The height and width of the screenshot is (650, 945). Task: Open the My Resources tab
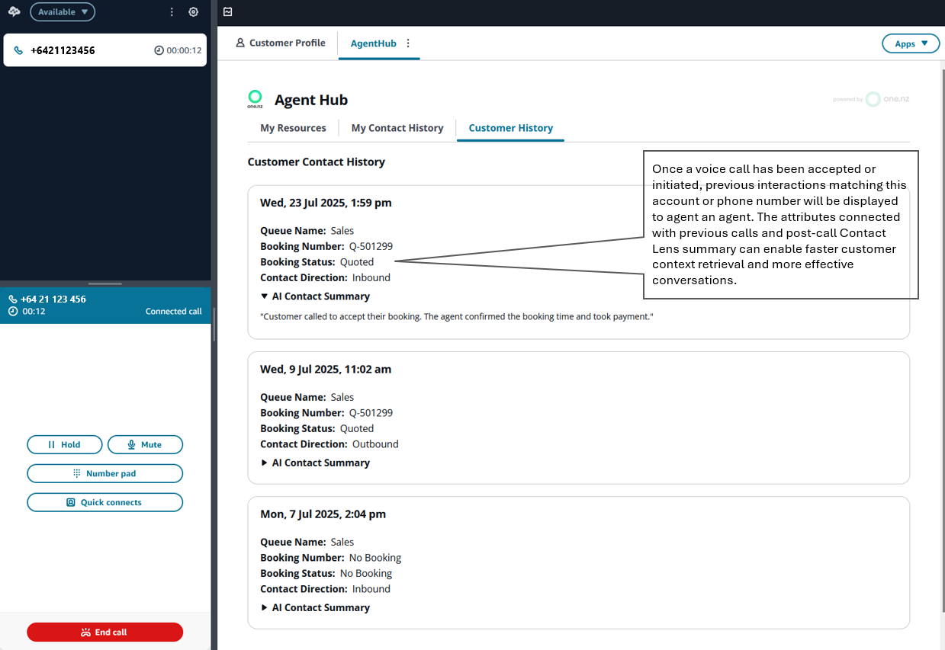293,128
